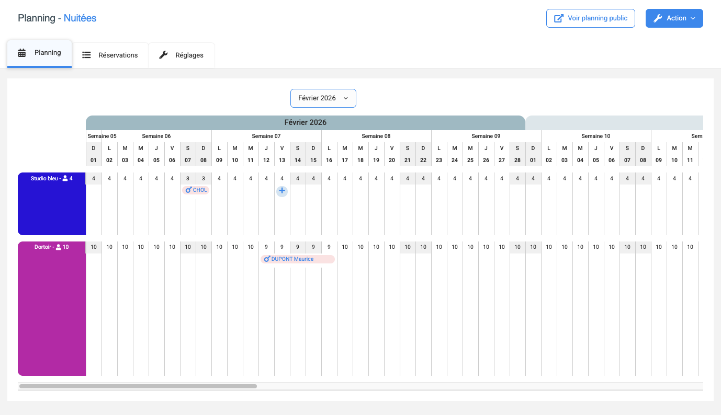
Task: Open the Voir planning public button
Action: point(590,18)
